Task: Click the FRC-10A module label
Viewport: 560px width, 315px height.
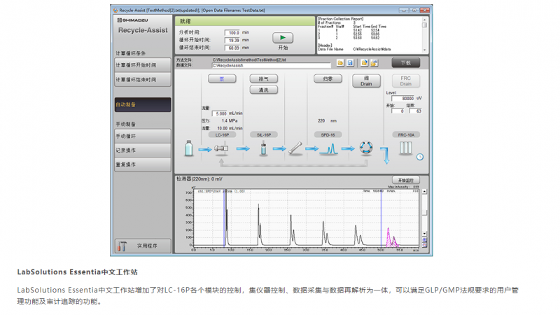Action: tap(406, 135)
